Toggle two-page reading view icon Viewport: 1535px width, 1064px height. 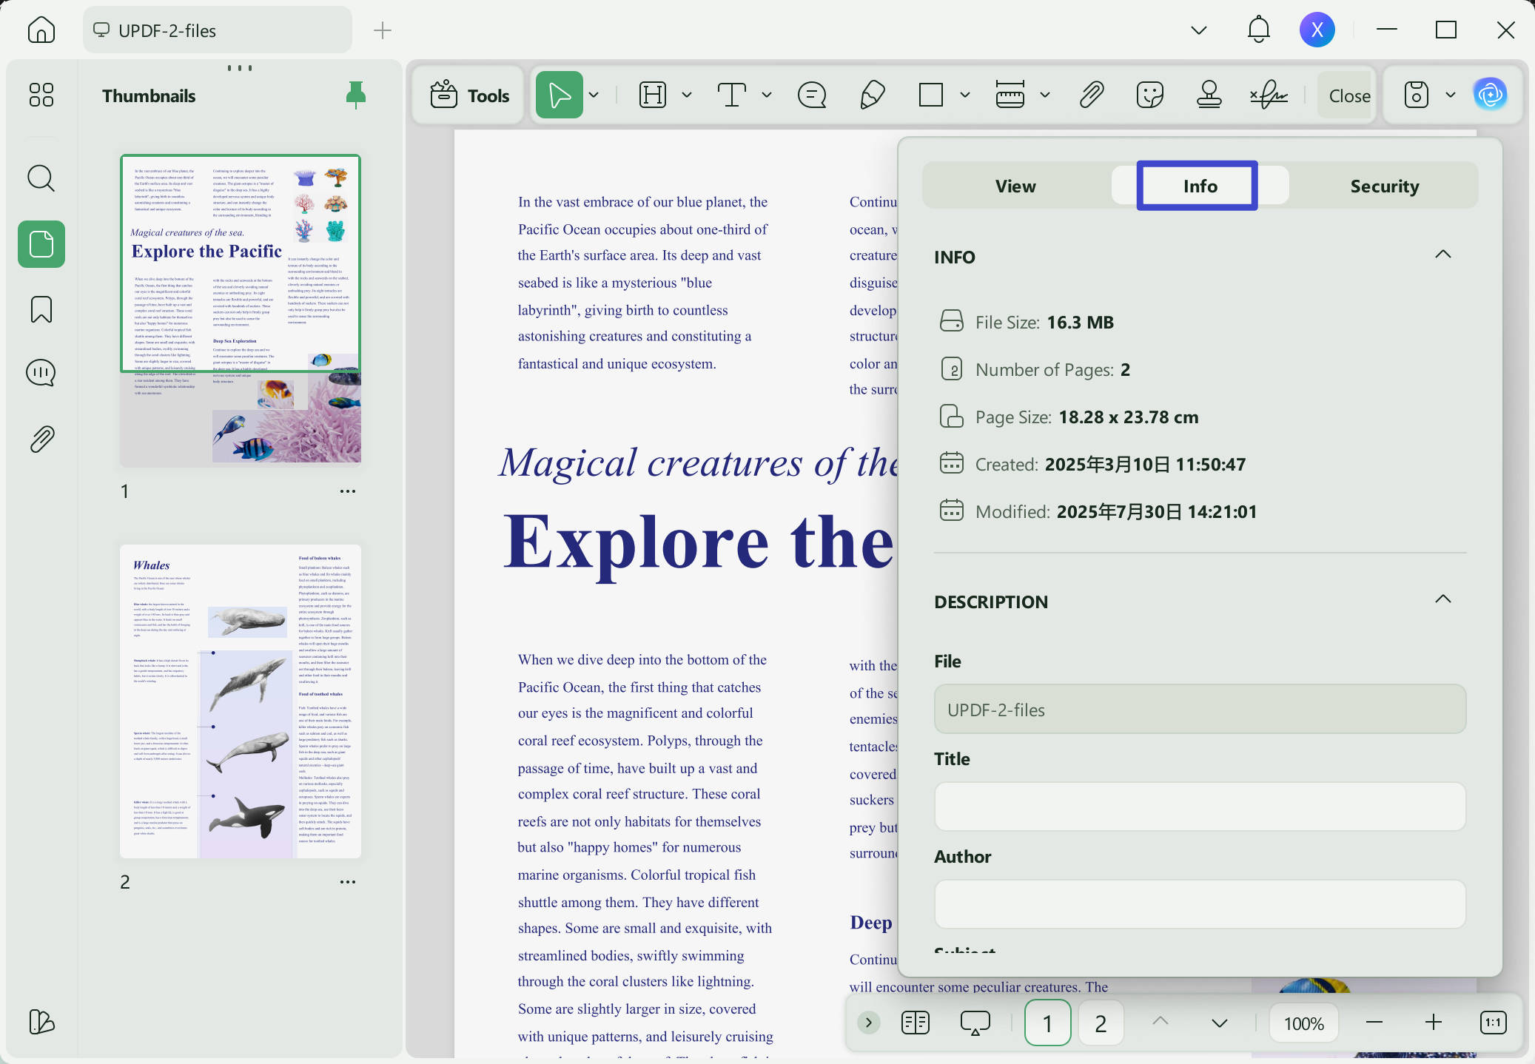point(915,1023)
